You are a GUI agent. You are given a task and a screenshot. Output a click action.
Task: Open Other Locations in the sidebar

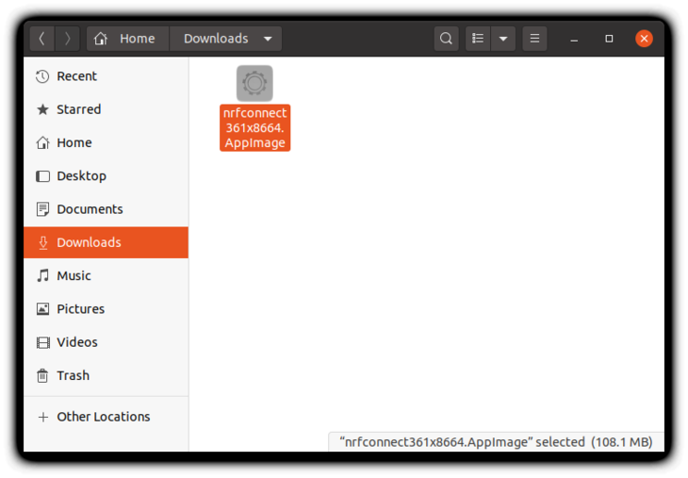(x=106, y=417)
